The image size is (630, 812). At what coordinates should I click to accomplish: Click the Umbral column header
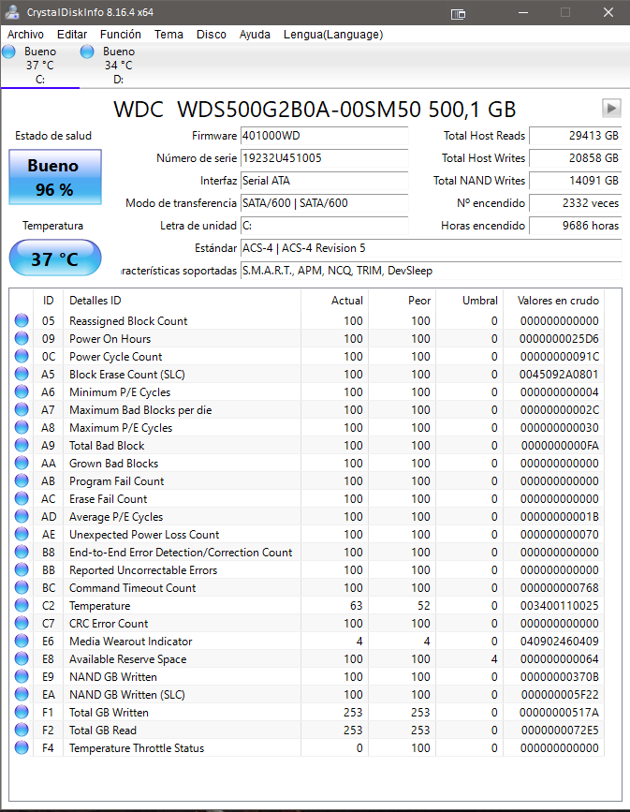point(469,301)
